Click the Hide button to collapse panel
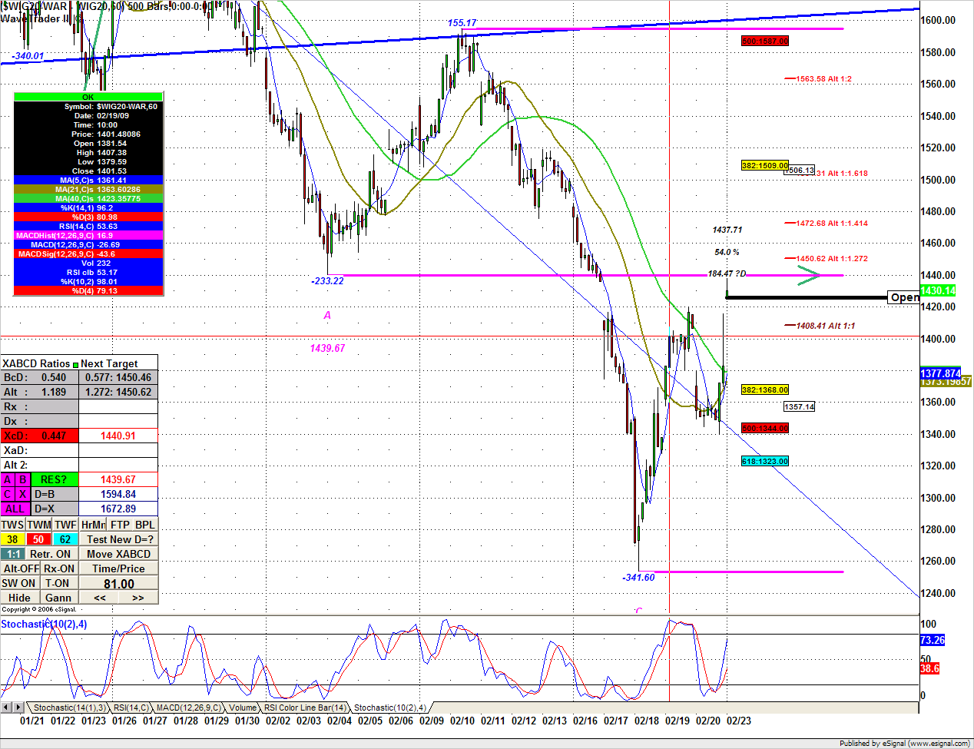 tap(19, 598)
